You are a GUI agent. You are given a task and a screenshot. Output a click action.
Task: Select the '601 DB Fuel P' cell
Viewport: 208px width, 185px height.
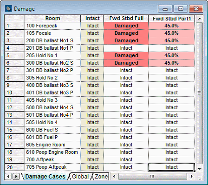click(x=52, y=137)
